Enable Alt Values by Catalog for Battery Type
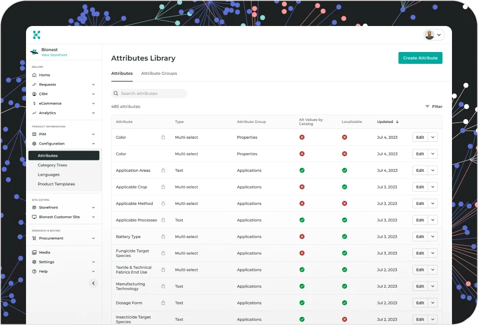The image size is (478, 325). click(301, 237)
